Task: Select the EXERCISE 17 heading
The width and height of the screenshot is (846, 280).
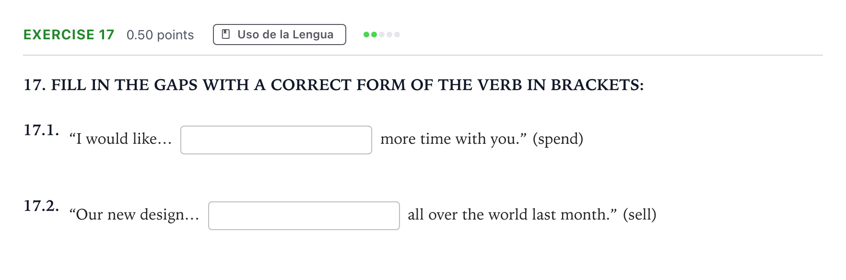Action: tap(69, 35)
